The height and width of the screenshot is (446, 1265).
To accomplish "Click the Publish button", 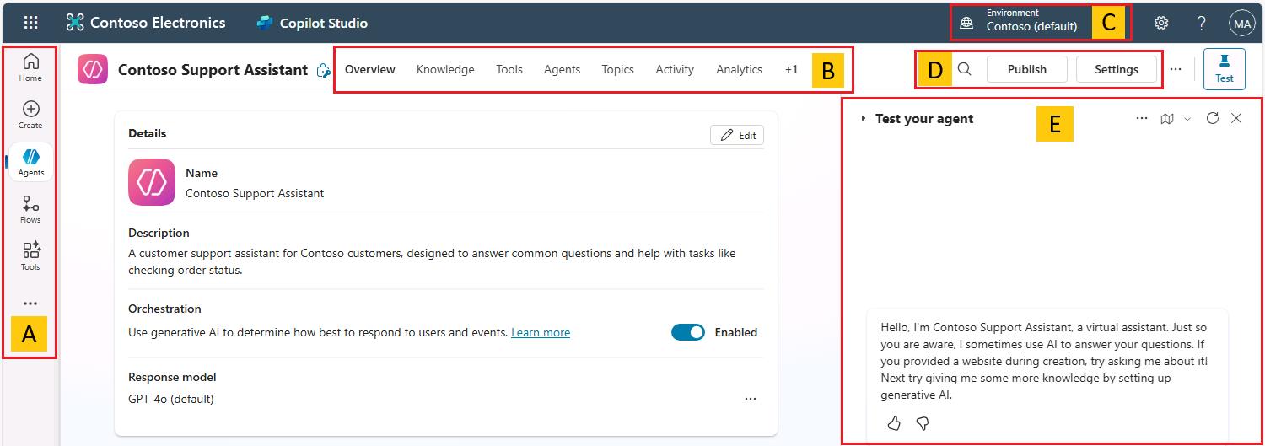I will [x=1026, y=69].
